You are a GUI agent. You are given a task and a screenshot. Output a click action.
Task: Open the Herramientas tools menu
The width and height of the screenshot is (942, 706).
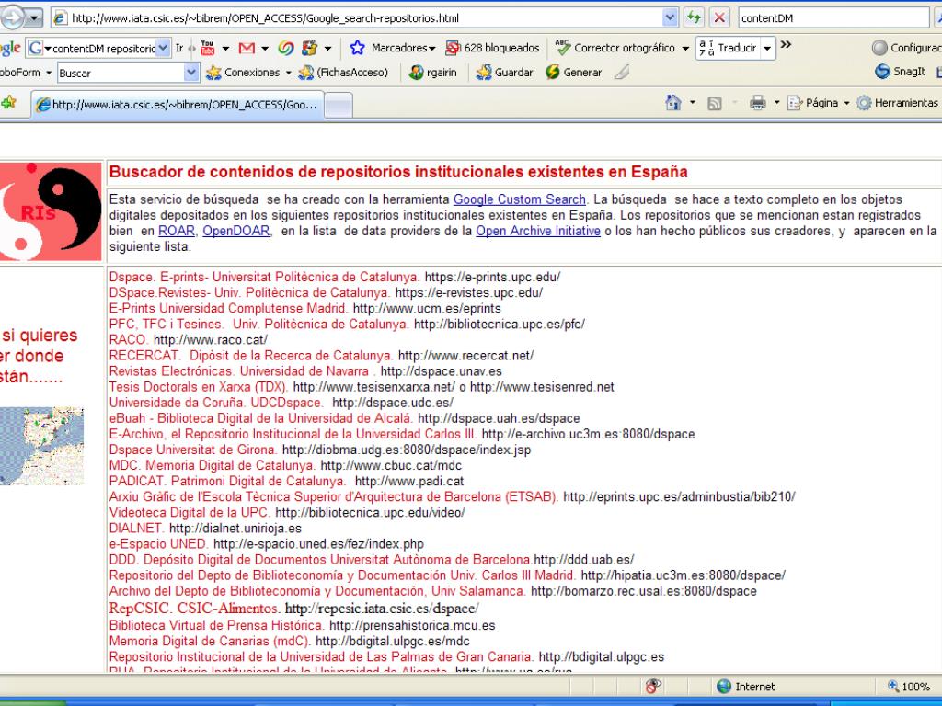[x=898, y=103]
